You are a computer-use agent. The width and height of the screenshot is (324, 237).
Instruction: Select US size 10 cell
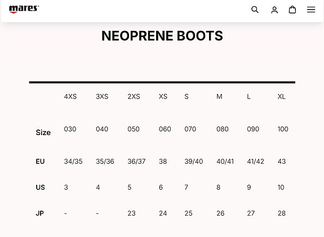(x=281, y=187)
